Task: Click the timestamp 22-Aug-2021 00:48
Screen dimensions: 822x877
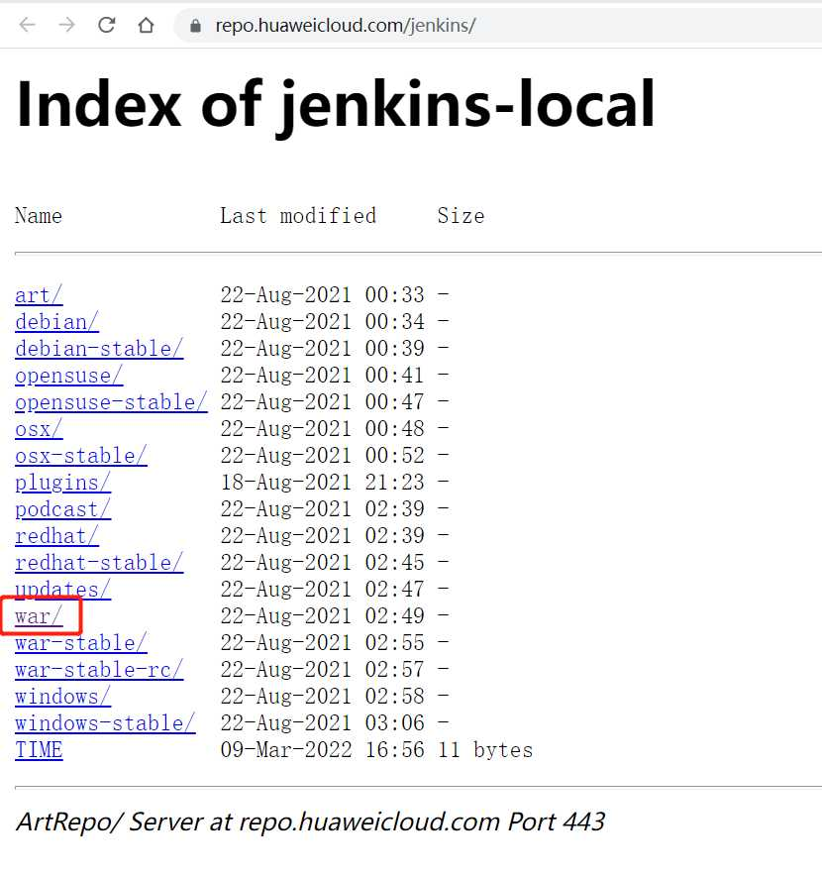Action: pos(323,429)
